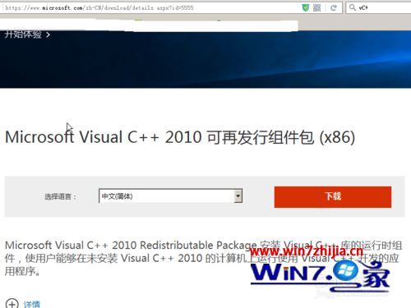
Task: Click the circled plus icon next to 详情
Action: point(12,303)
